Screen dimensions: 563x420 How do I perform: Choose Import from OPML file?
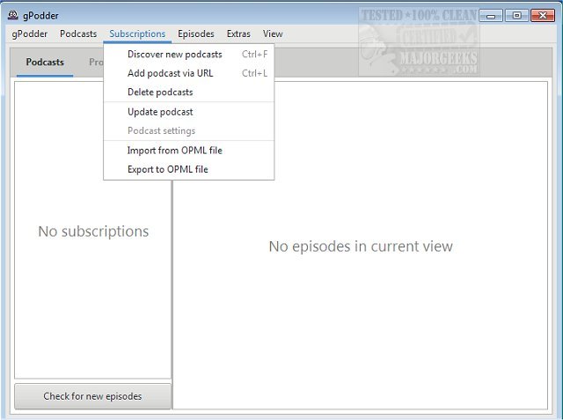click(189, 151)
